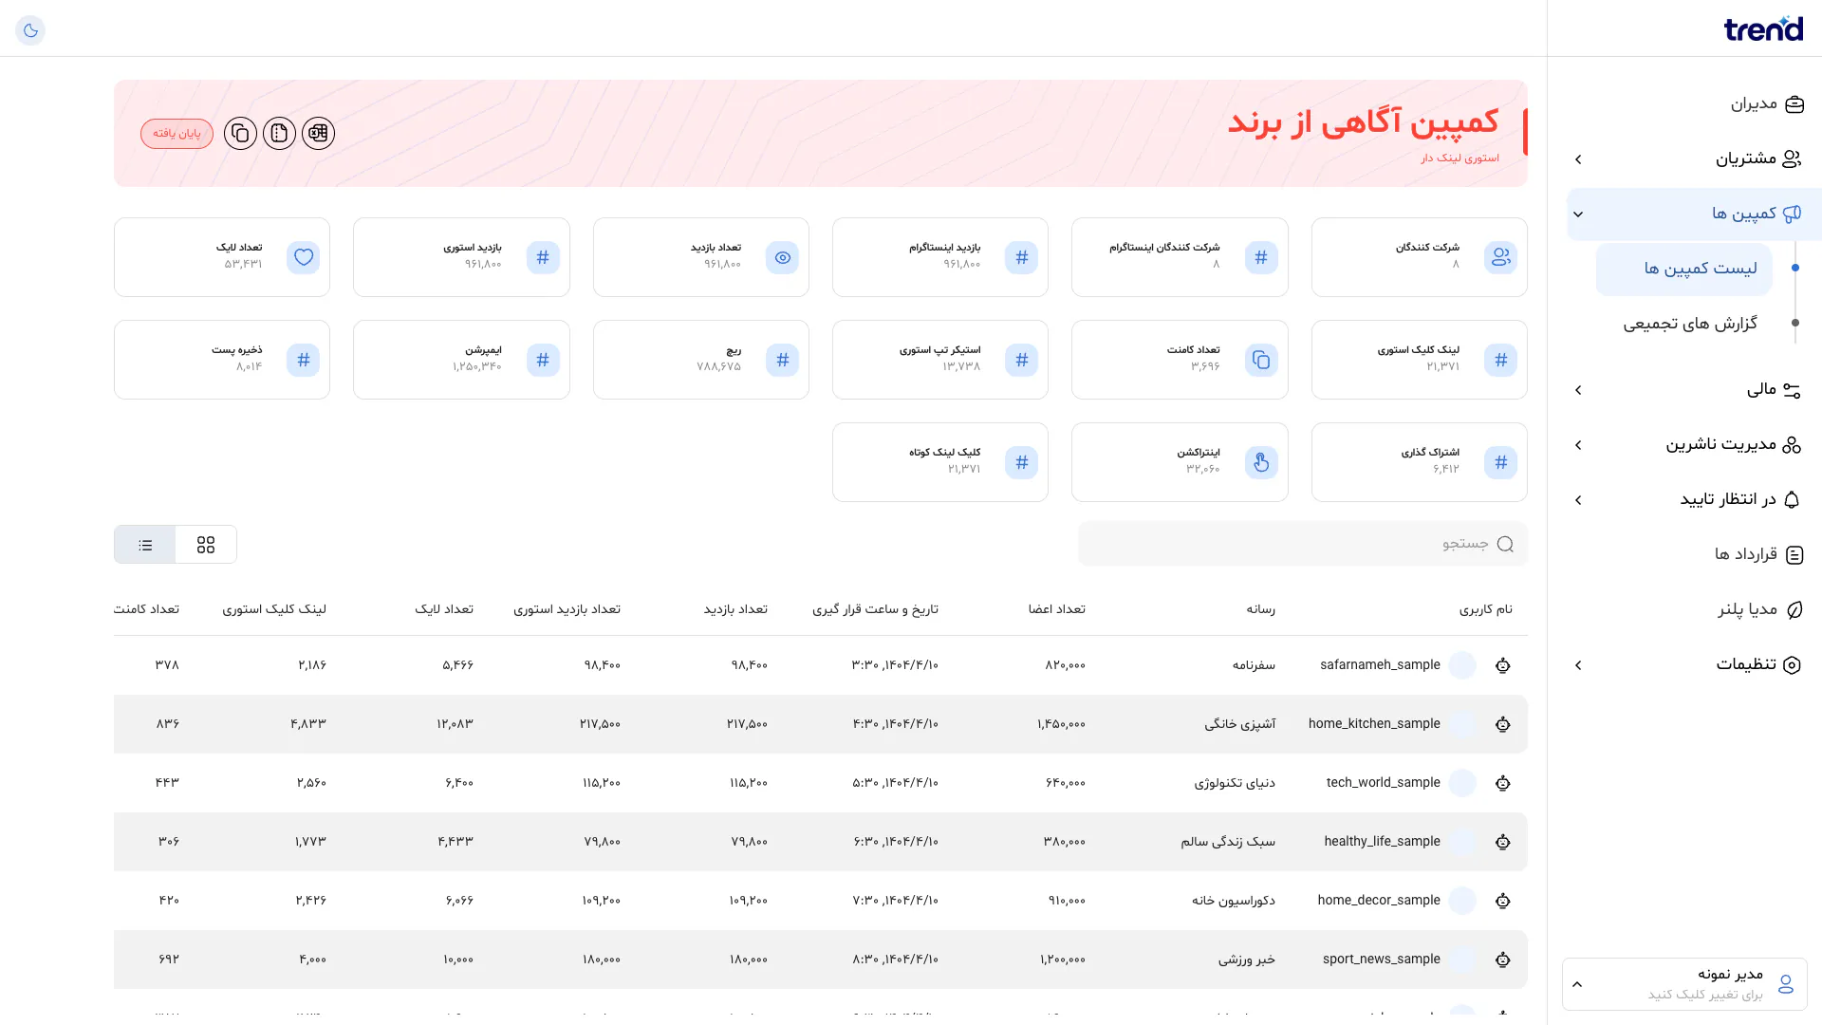Image resolution: width=1822 pixels, height=1025 pixels.
Task: Click the row icon for home_kitchen_sample
Action: (x=1502, y=724)
